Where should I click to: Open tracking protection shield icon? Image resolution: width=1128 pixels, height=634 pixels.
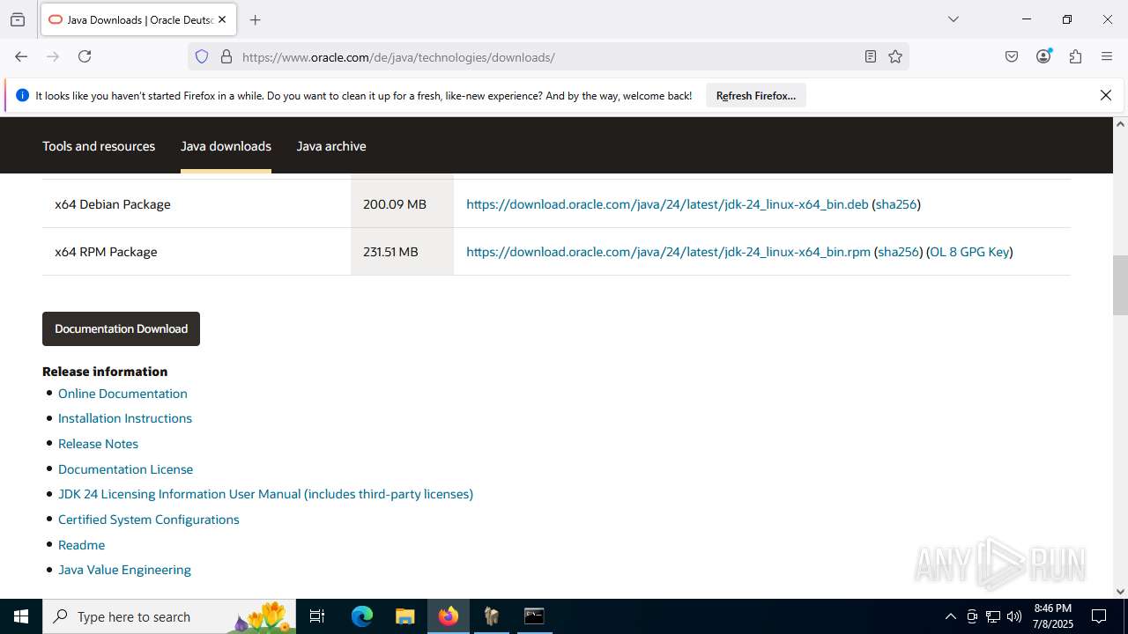tap(202, 57)
